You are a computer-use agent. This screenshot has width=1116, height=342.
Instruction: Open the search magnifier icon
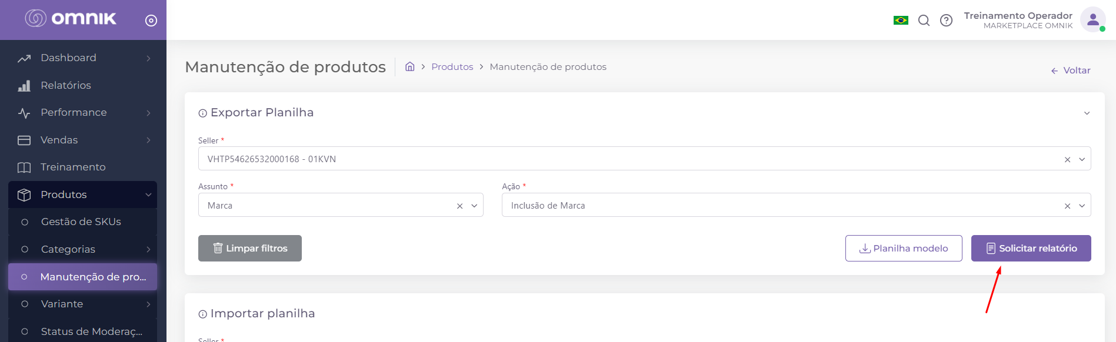coord(924,21)
